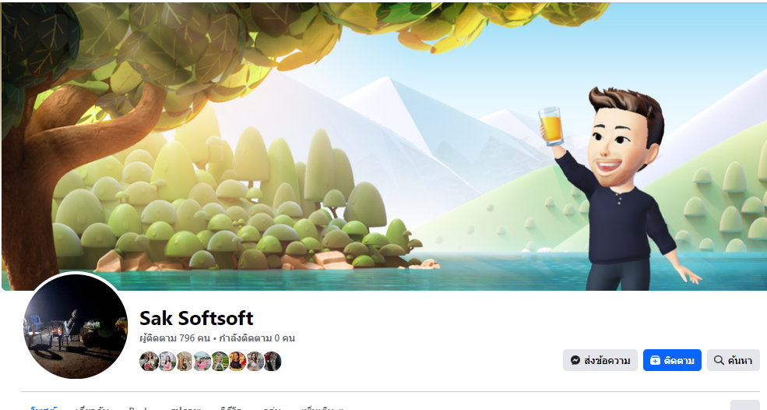Open the sixth follower avatar with red background
767x410 pixels.
pos(237,362)
